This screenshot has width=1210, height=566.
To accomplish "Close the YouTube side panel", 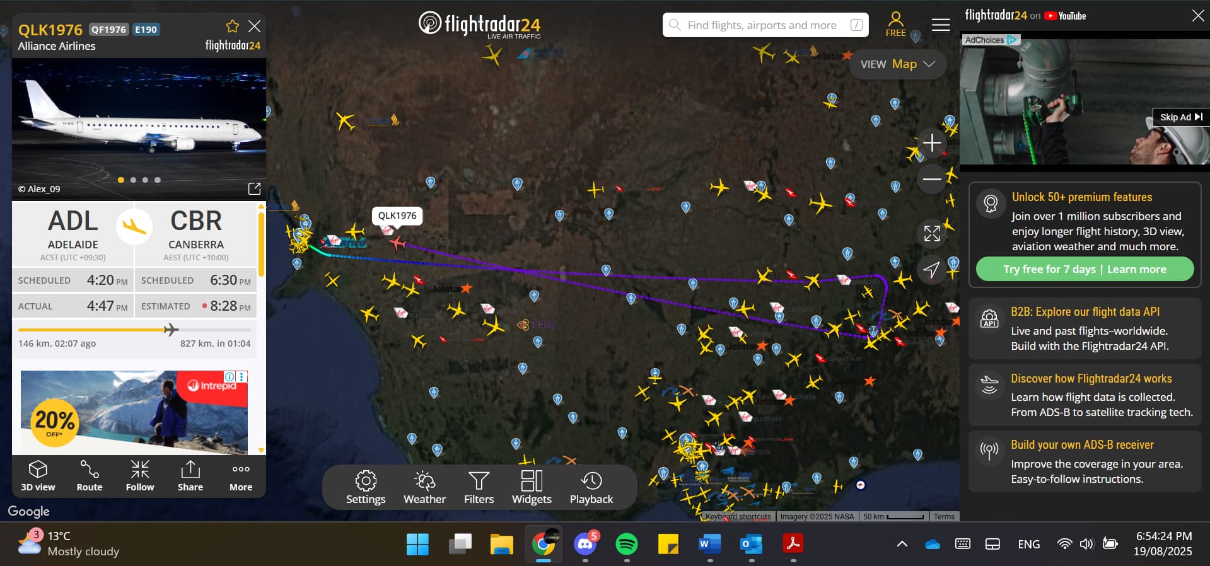I will coord(1198,16).
